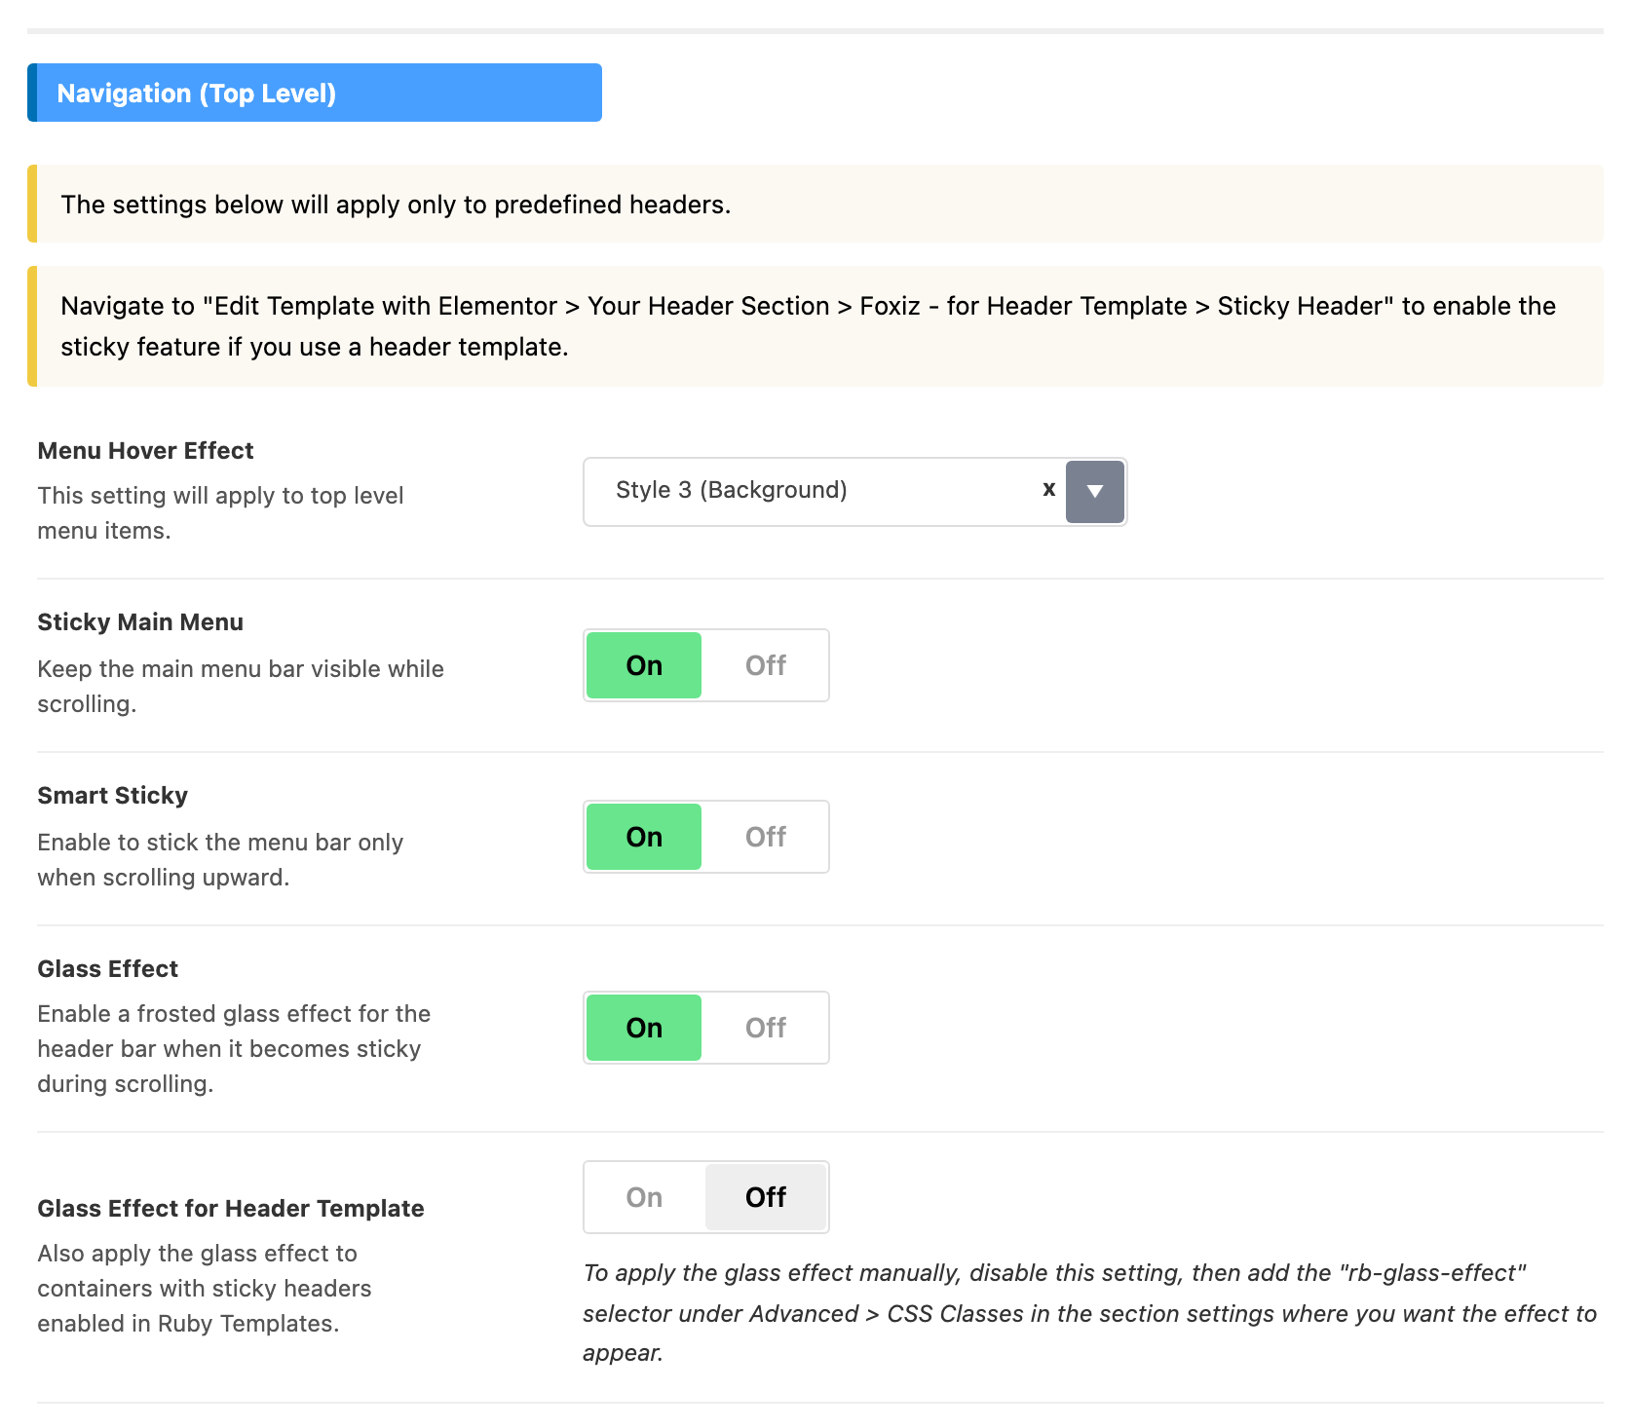This screenshot has height=1428, width=1631.
Task: Click the predefined headers notice text
Action: (396, 205)
